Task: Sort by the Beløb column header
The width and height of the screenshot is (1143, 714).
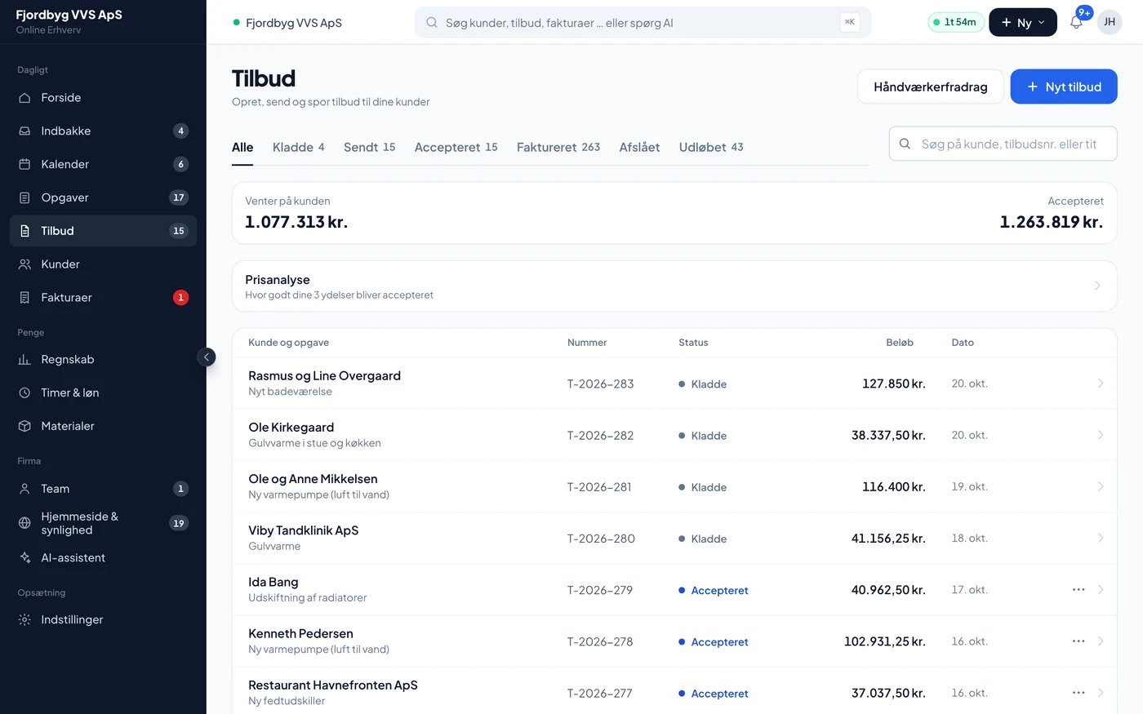Action: (x=900, y=343)
